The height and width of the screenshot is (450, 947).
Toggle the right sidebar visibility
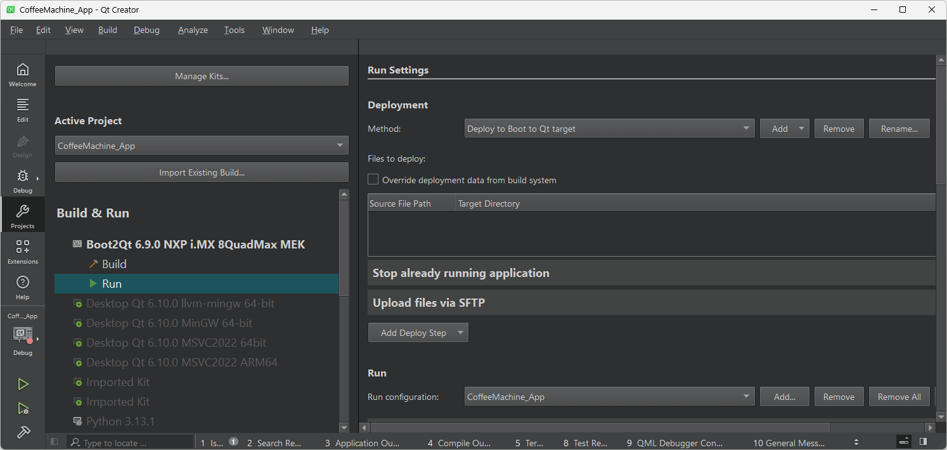click(923, 442)
